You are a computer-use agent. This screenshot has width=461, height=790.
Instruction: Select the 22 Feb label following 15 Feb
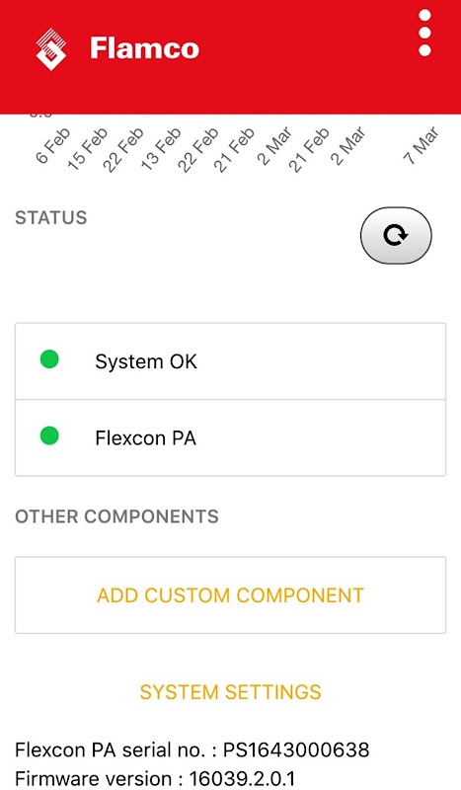[x=123, y=150]
